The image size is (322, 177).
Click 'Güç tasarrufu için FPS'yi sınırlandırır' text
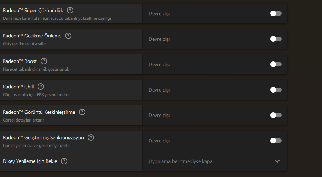[x=36, y=95]
